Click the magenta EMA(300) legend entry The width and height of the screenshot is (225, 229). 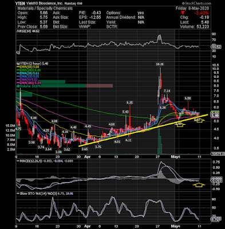(29, 82)
